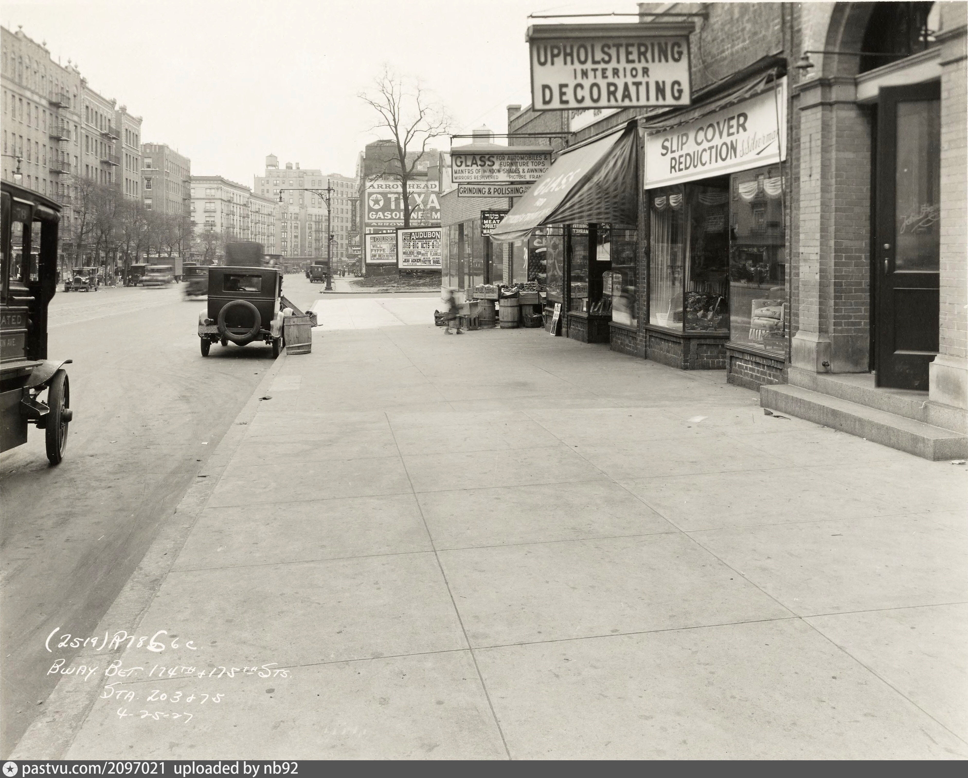This screenshot has height=778, width=968.
Task: Click the kosher Meat Poultry market sign
Action: coord(488,223)
